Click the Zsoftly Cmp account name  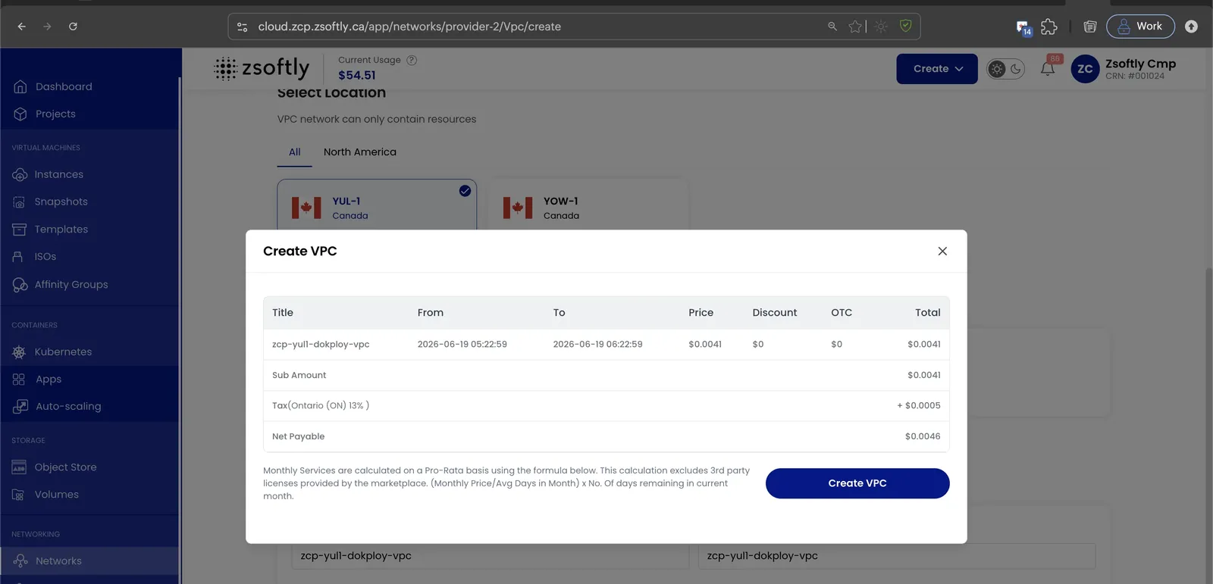[1140, 64]
